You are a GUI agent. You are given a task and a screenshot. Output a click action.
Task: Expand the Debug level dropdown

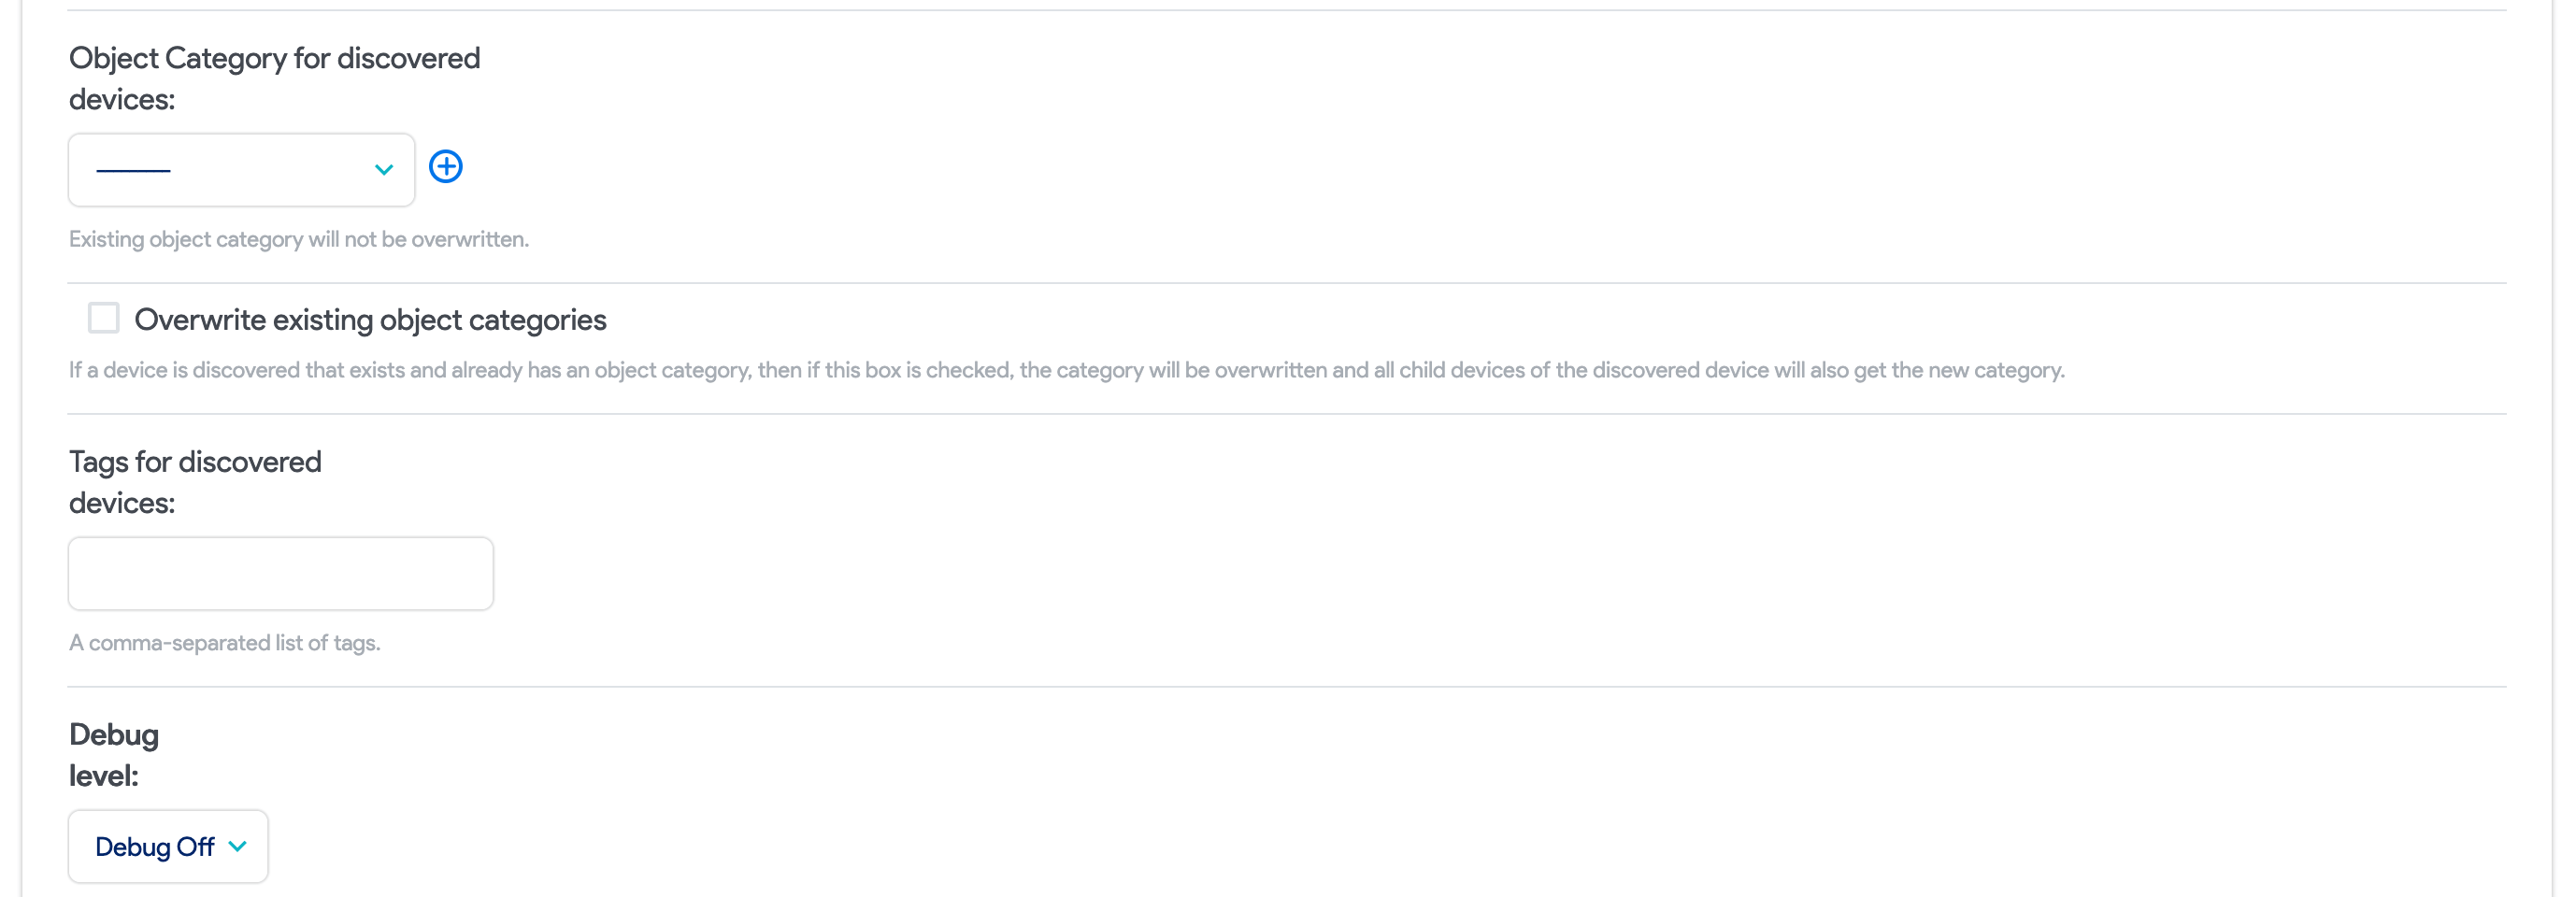[x=168, y=846]
